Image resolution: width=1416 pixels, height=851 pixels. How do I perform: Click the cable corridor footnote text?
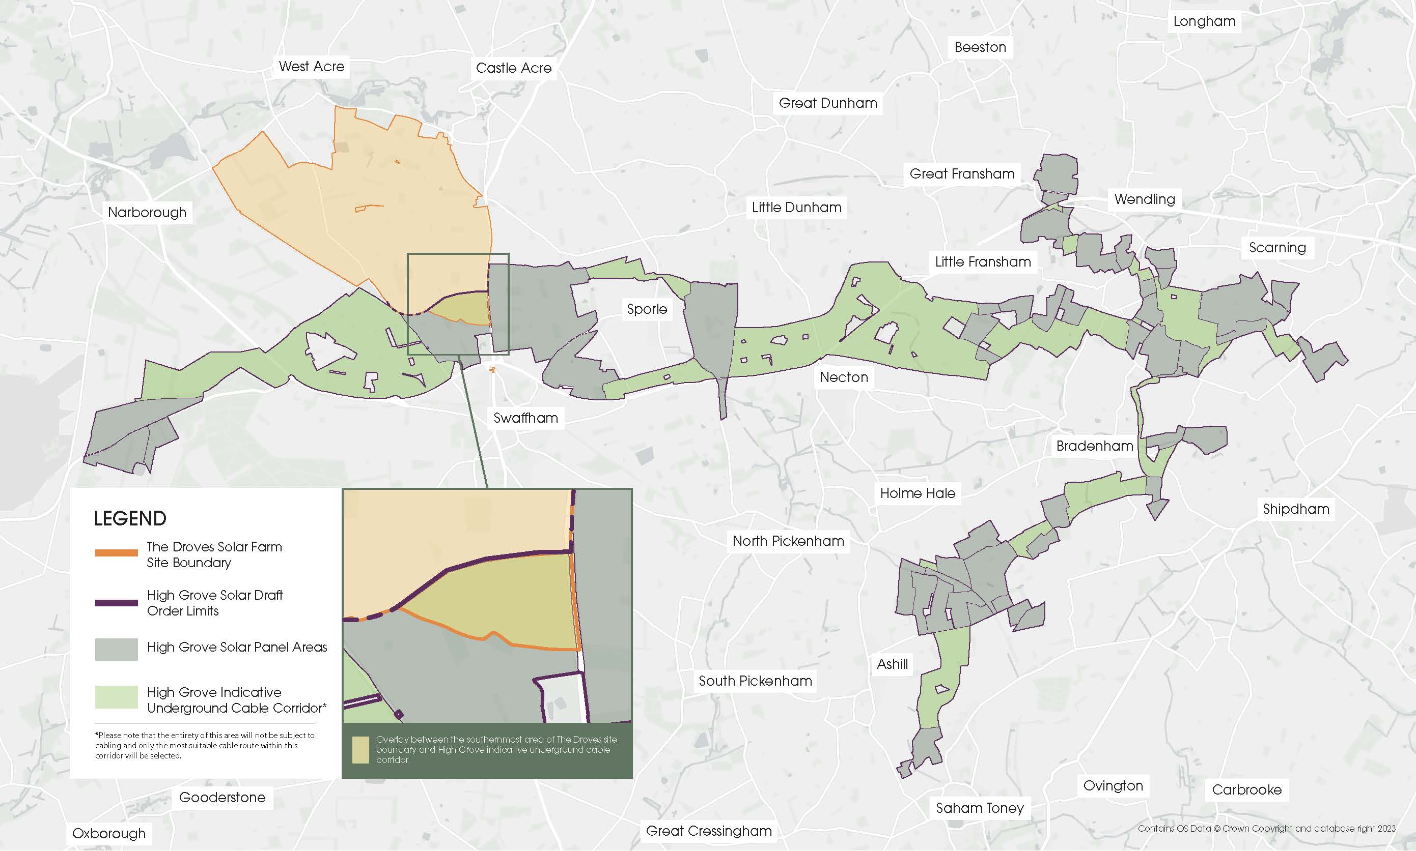pos(205,746)
